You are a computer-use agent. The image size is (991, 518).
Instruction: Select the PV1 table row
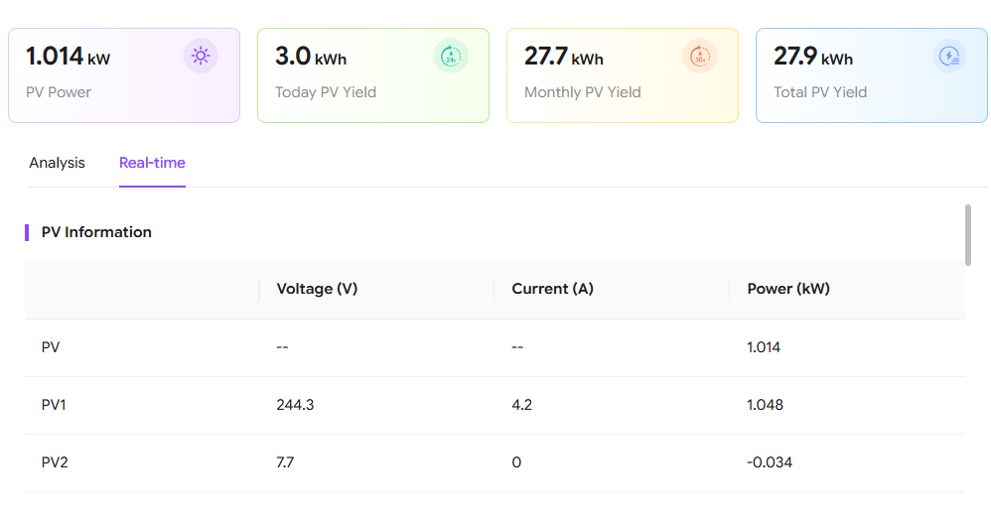(495, 405)
